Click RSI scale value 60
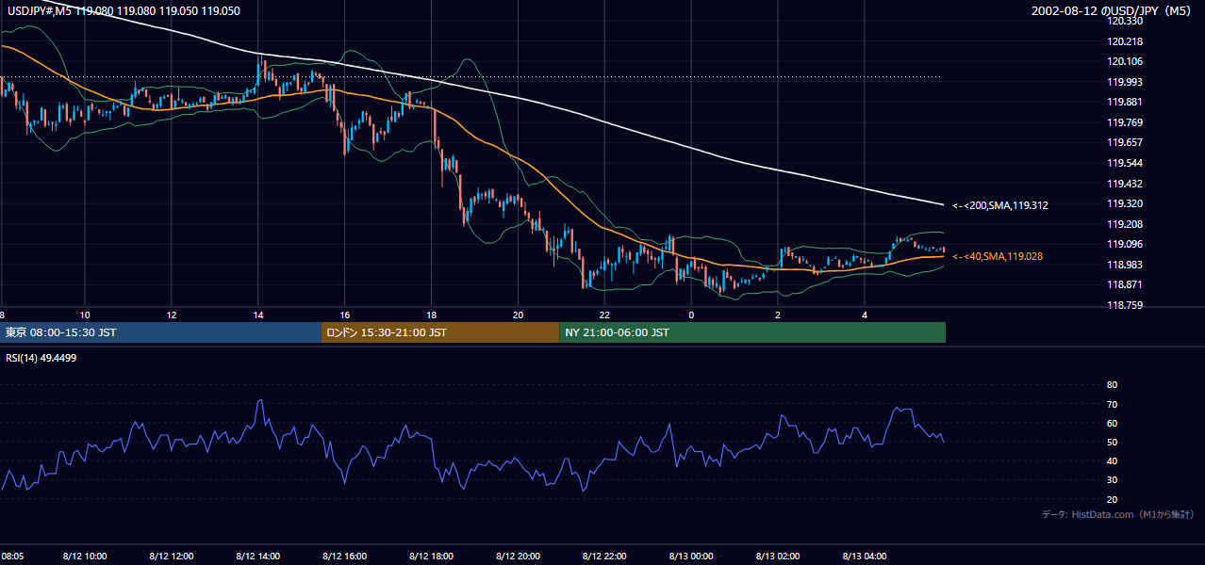 (1113, 423)
